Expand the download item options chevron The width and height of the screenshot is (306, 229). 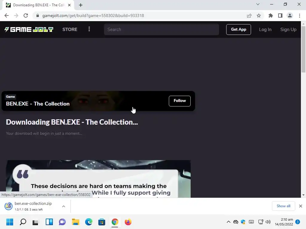point(64,206)
